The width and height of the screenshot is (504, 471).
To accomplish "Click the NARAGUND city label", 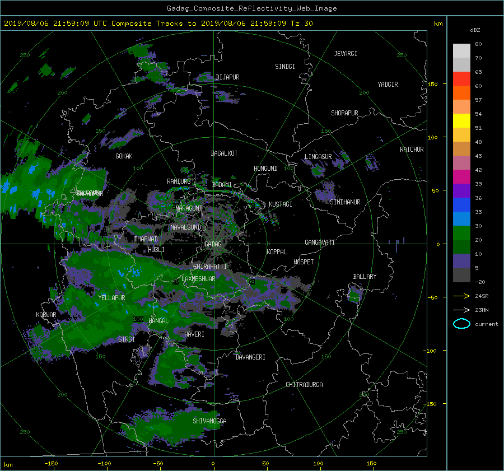I will coord(189,208).
